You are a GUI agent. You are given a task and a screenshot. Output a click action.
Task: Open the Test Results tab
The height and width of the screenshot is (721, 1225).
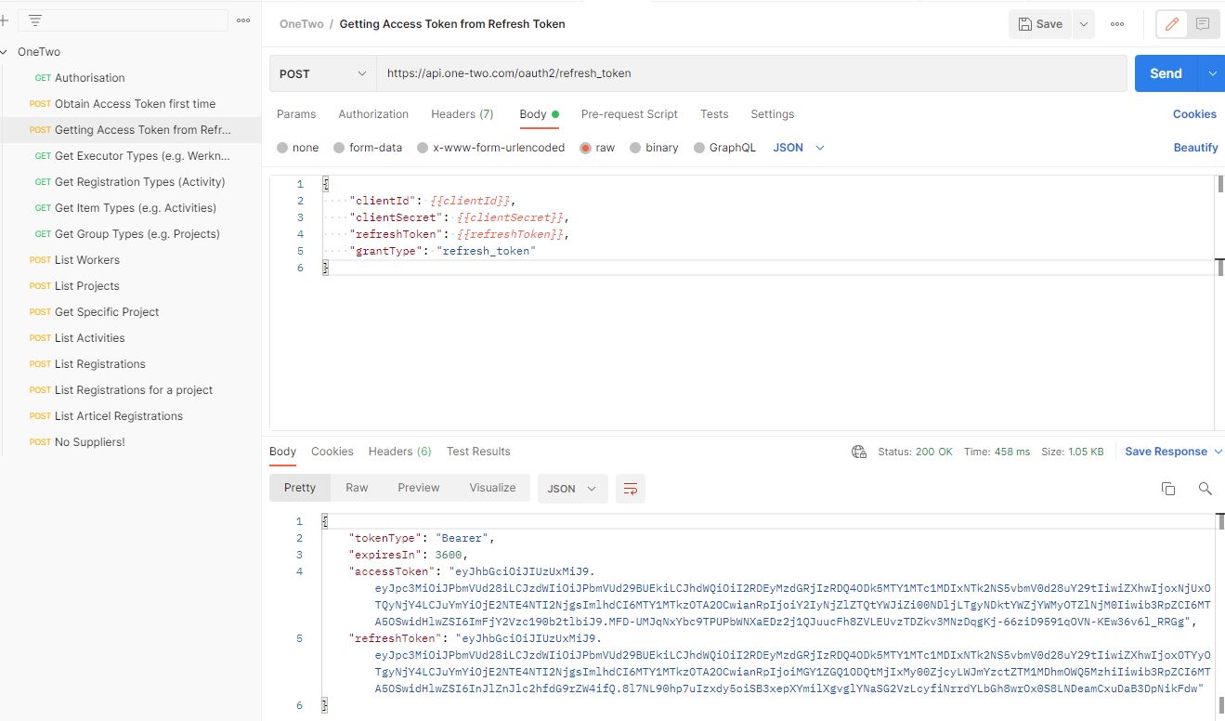pyautogui.click(x=478, y=452)
